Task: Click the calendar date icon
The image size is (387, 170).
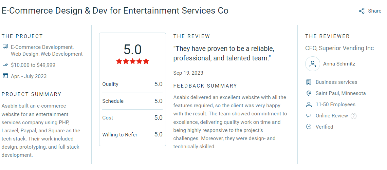Action: pos(5,76)
